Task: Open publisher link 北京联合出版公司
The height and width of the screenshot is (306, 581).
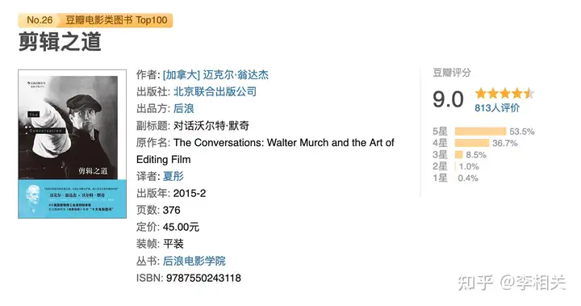Action: coord(215,91)
